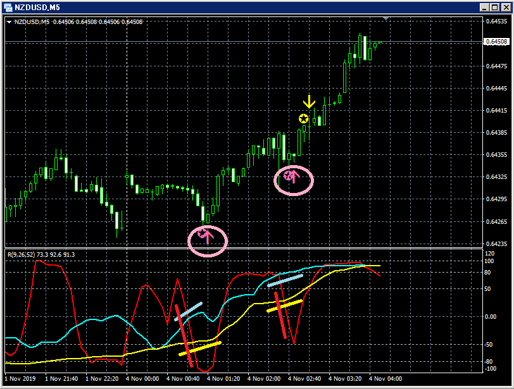Viewport: 514px width, 389px height.
Task: Click price scale value 0.64295
Action: (x=496, y=199)
